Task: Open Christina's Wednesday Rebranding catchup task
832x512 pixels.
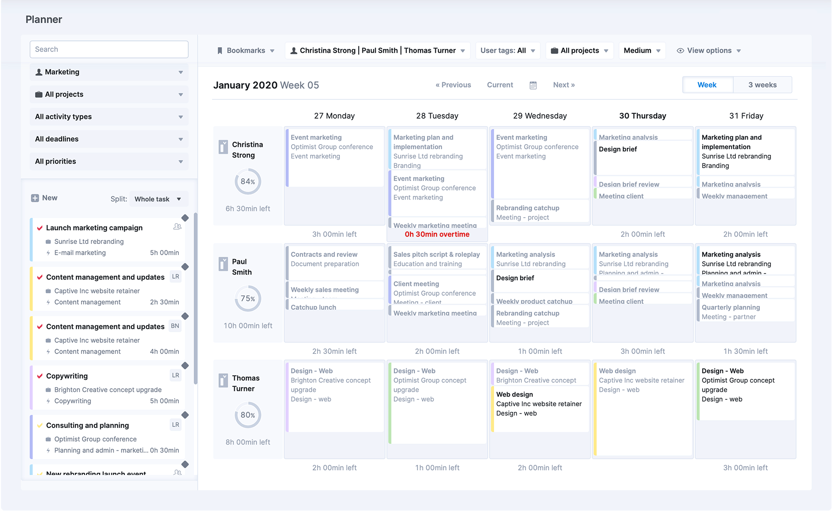Action: click(539, 212)
